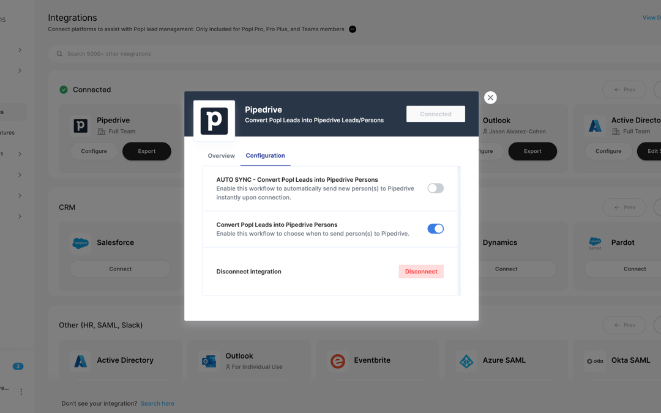Switch to the Overview tab
The width and height of the screenshot is (661, 413).
pos(220,155)
